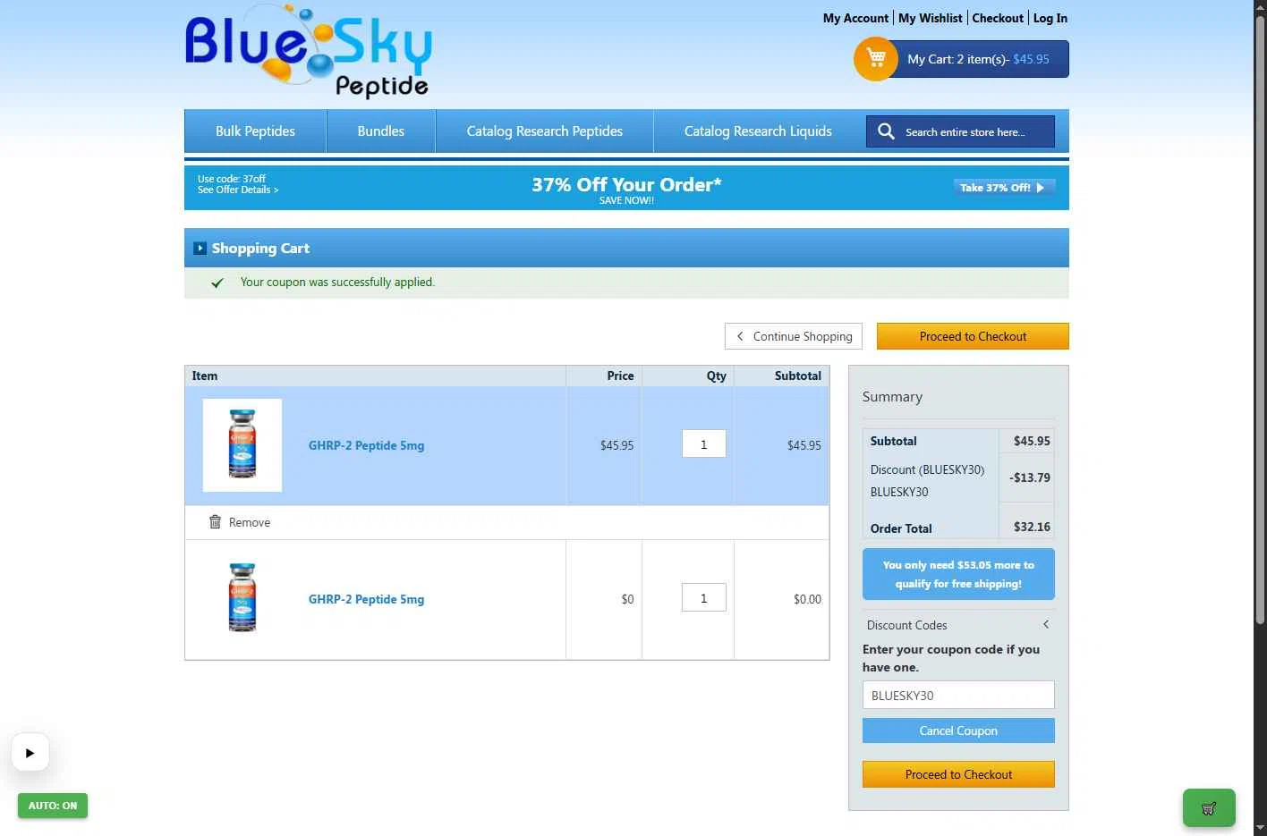The width and height of the screenshot is (1267, 836).
Task: Click the Discount Codes label
Action: click(906, 625)
